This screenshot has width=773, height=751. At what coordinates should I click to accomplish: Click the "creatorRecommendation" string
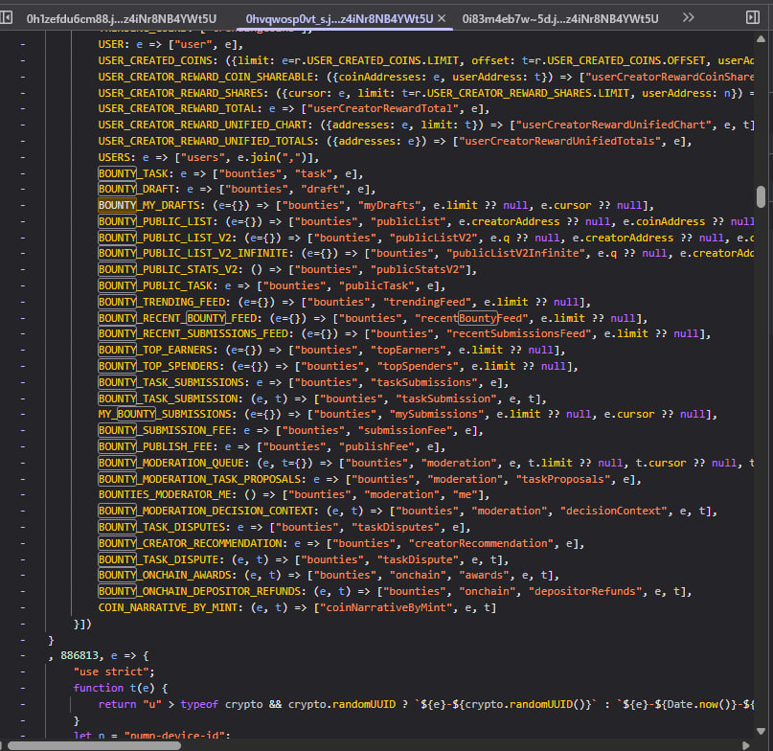point(481,543)
